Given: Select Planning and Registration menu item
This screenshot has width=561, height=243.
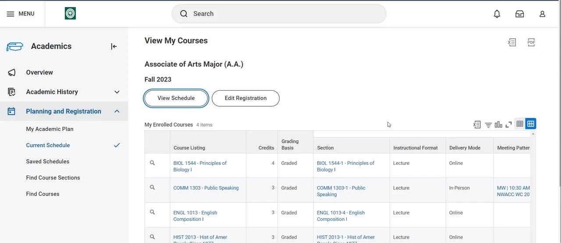Looking at the screenshot, I should pos(64,111).
